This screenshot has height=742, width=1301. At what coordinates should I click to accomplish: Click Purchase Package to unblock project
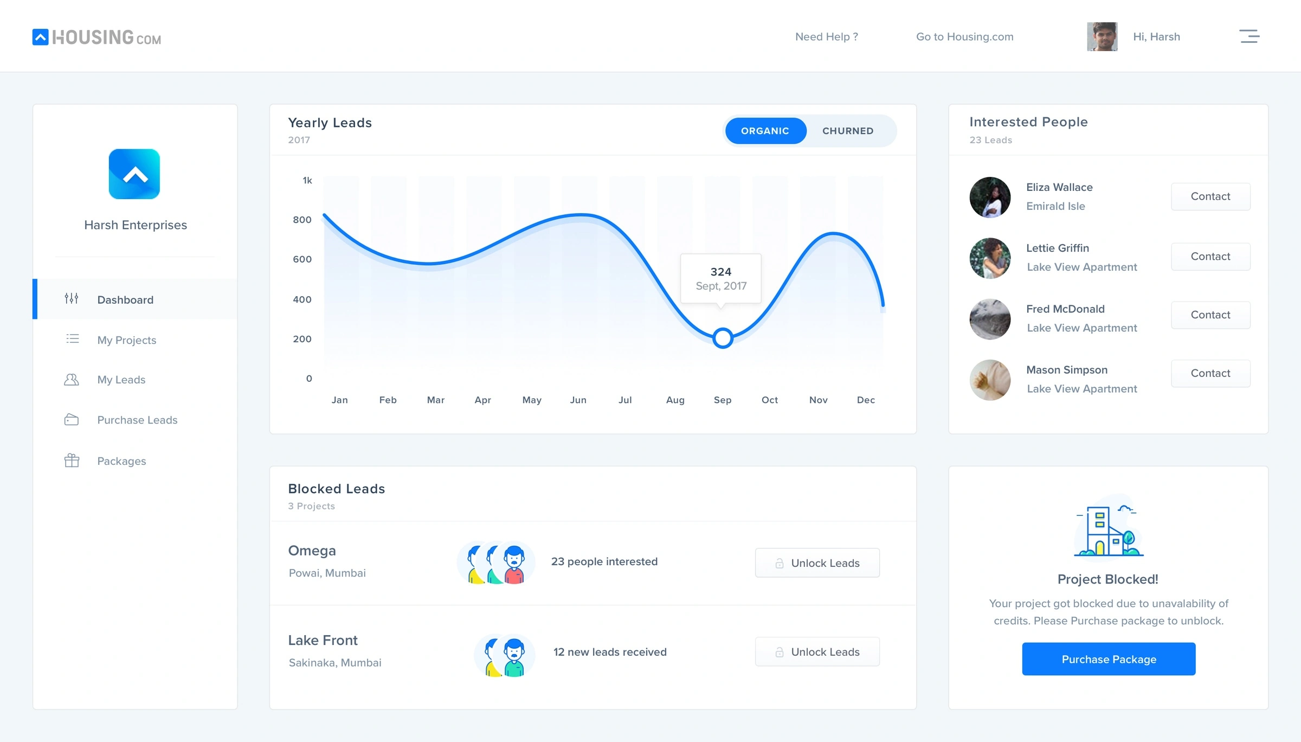click(x=1108, y=659)
